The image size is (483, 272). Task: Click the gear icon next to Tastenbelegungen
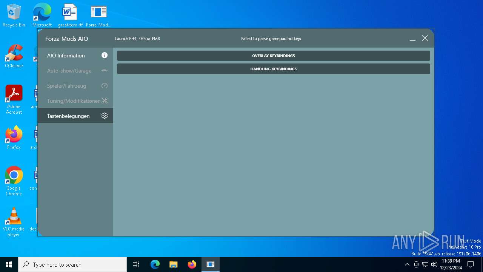pos(105,116)
